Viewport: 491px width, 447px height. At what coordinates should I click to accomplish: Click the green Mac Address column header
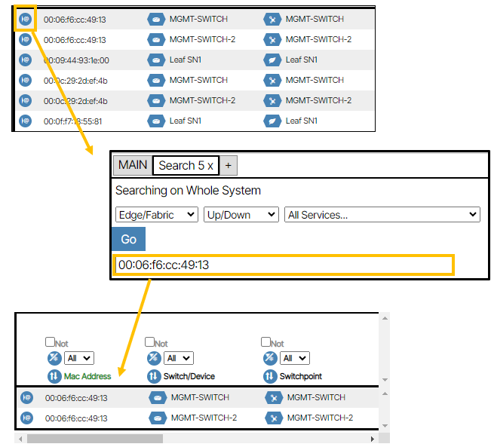point(87,376)
